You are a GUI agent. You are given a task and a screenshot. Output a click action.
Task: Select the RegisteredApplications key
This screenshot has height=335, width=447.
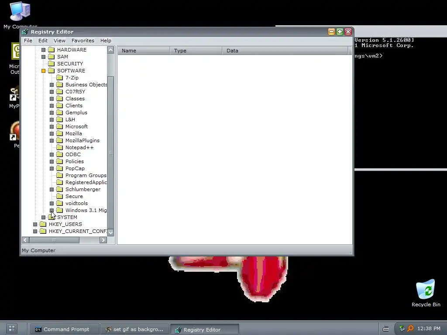[x=86, y=182]
